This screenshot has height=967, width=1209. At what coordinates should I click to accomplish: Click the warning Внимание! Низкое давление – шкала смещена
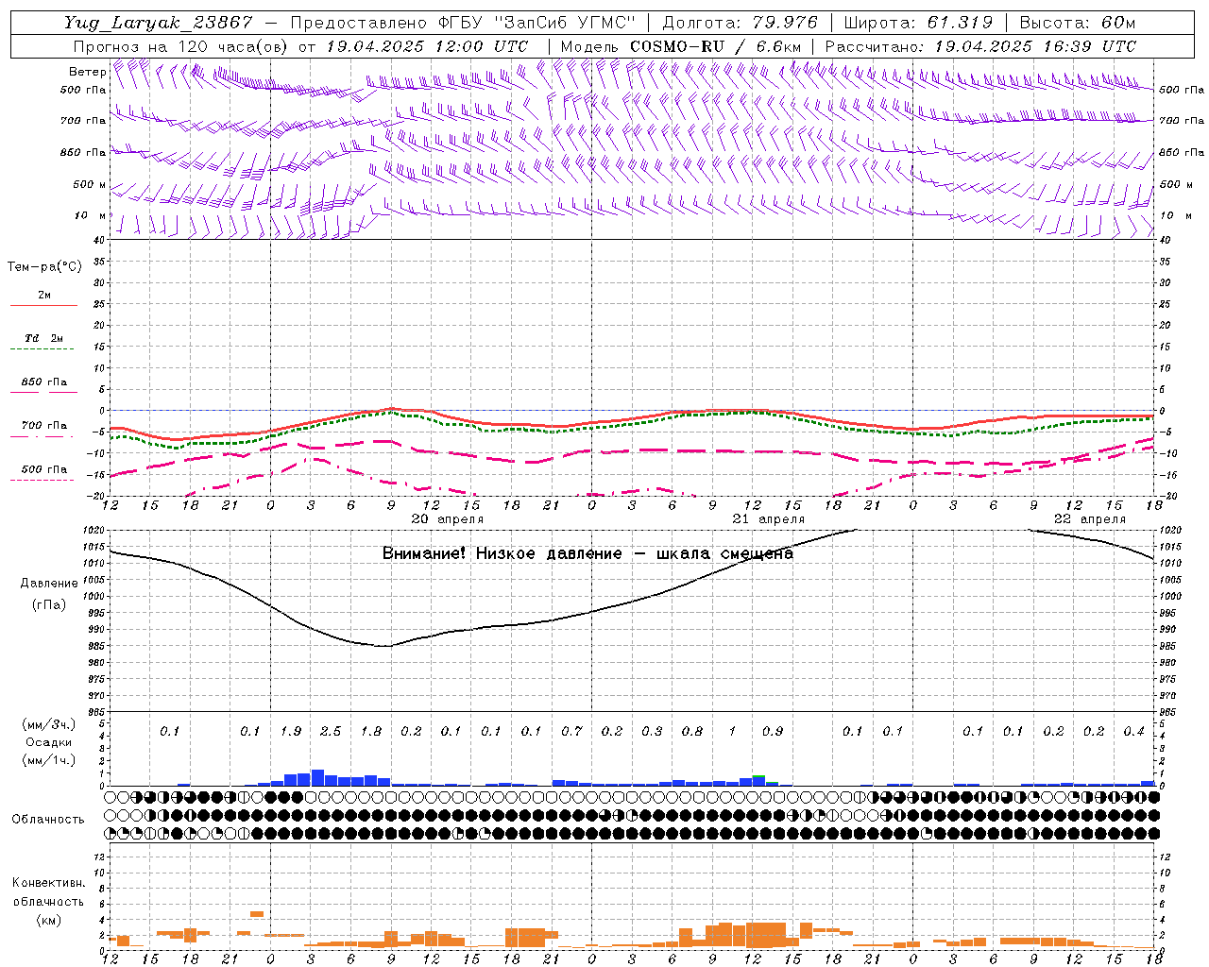coord(587,553)
